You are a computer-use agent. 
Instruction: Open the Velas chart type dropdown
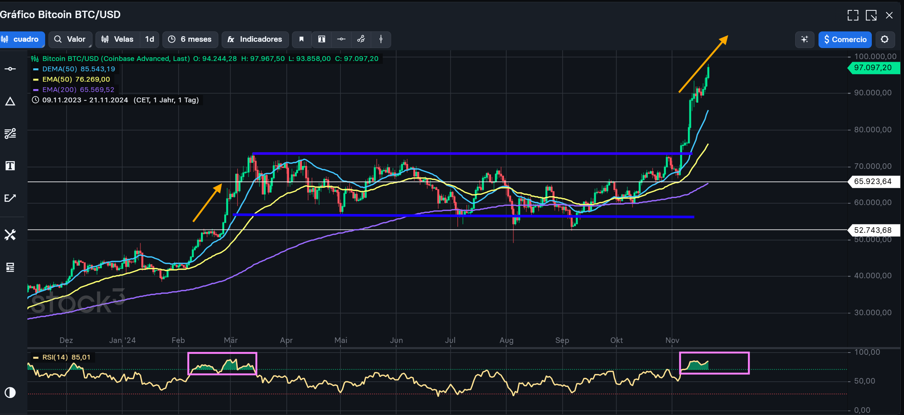click(x=118, y=40)
